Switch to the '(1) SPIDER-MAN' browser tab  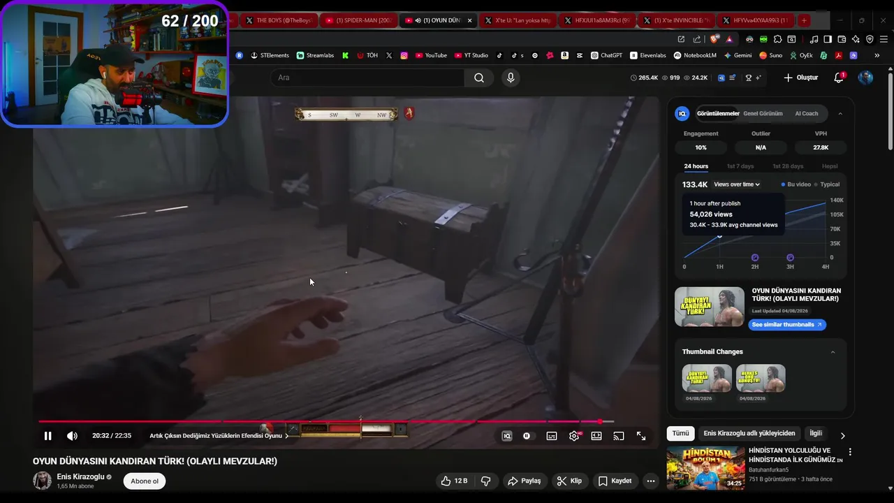(360, 20)
